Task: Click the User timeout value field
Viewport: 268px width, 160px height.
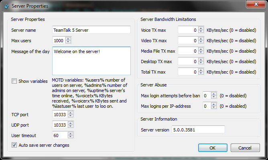Action: click(x=60, y=135)
